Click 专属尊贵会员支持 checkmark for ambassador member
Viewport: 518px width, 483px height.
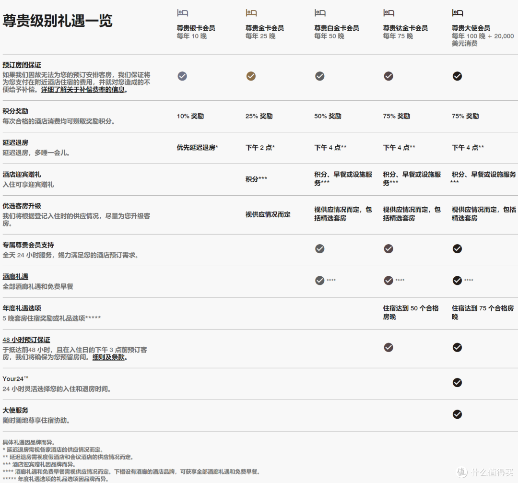click(x=457, y=249)
